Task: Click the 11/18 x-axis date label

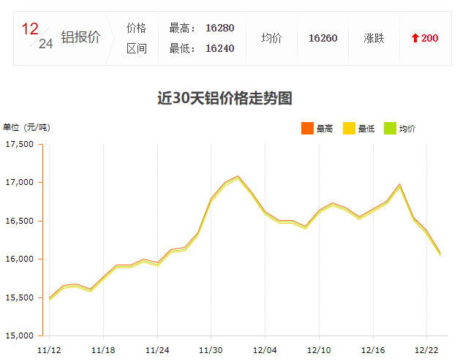Action: 103,350
